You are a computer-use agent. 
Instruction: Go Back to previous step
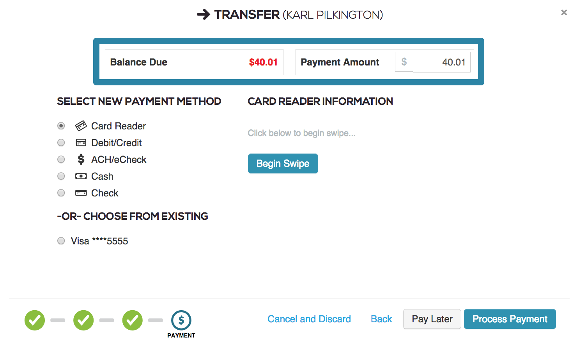381,319
